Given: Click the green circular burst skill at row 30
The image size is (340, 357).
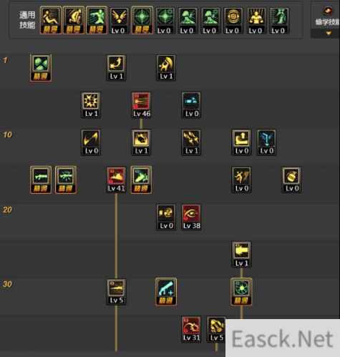Looking at the screenshot, I should point(241,291).
